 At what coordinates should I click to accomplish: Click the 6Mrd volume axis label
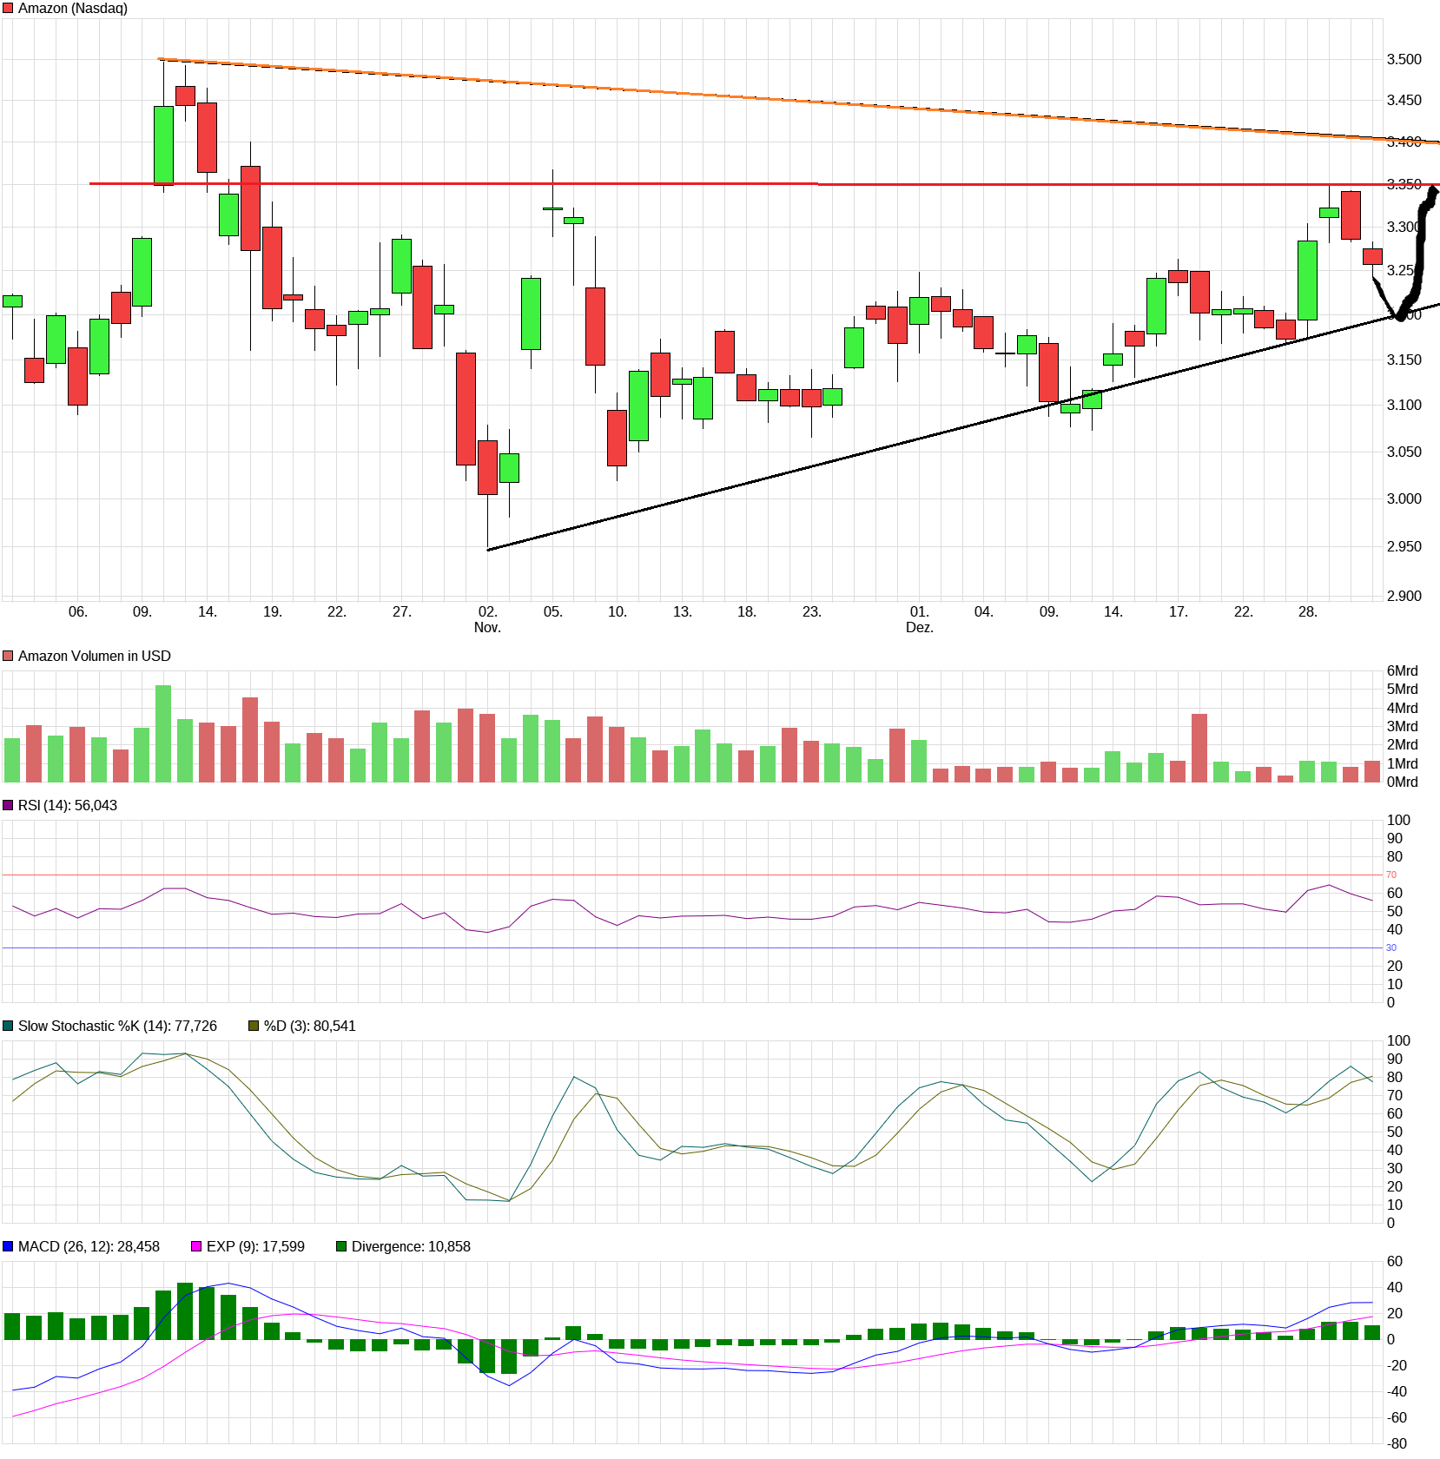tap(1402, 670)
